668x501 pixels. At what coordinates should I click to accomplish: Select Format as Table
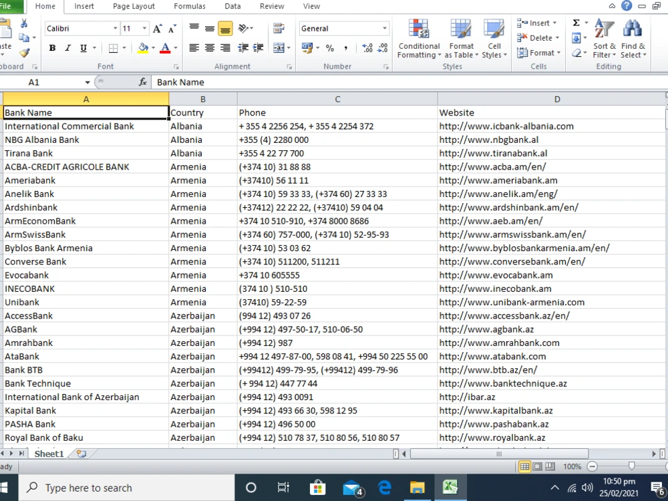coord(461,38)
